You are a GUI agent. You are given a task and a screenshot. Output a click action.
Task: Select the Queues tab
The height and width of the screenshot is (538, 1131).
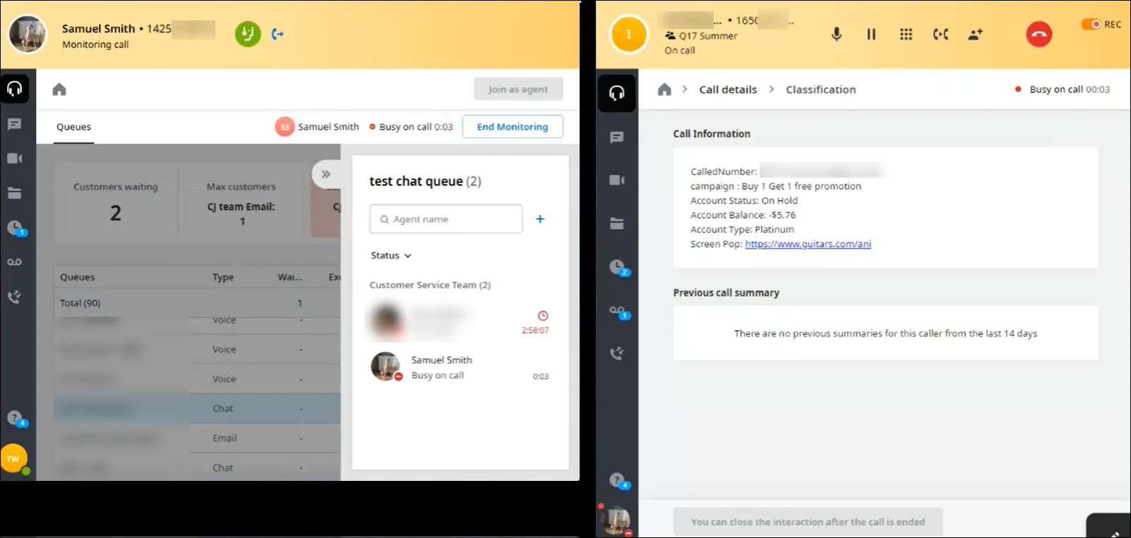[73, 127]
